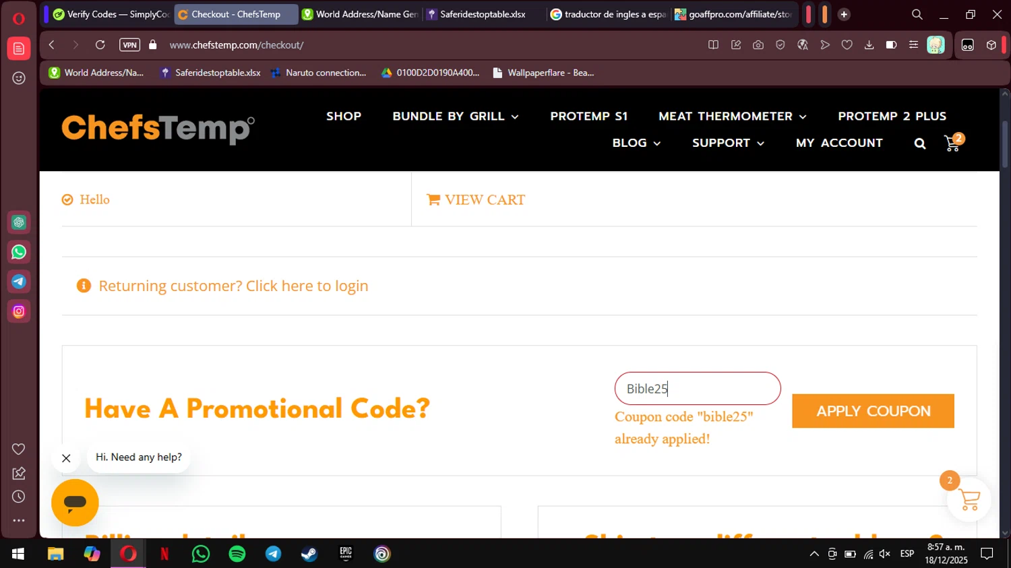Switch to Verify Codes — SimplyCodes tab
The image size is (1011, 568).
pyautogui.click(x=111, y=14)
